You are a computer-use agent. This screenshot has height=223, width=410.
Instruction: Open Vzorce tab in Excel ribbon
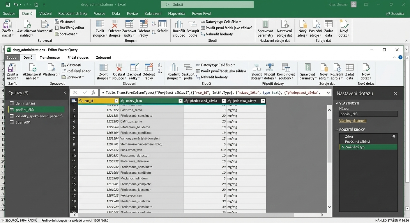[100, 13]
